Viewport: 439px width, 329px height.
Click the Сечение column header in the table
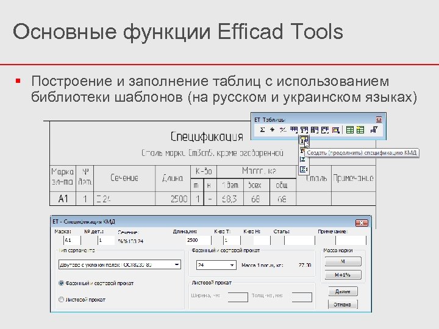click(x=124, y=178)
